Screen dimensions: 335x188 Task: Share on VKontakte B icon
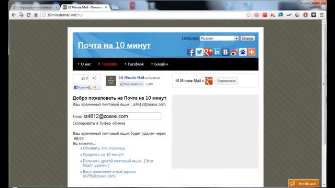[x=226, y=52]
